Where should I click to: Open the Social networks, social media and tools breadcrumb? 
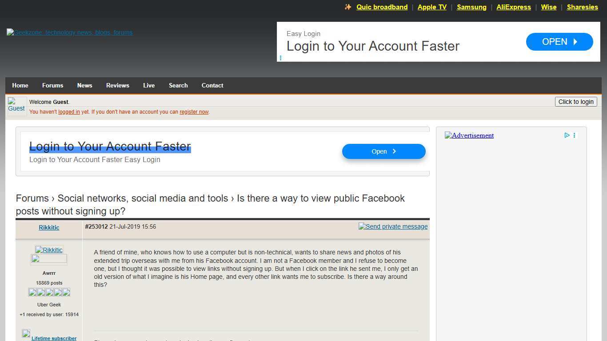[143, 198]
